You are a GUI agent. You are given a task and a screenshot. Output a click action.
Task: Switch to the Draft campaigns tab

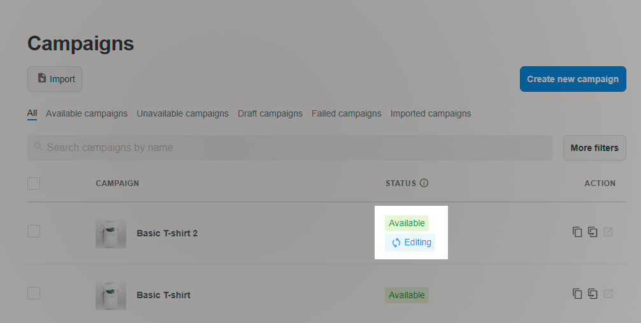(x=270, y=113)
